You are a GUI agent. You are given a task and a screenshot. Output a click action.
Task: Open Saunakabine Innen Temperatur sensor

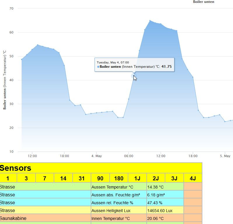(x=101, y=218)
